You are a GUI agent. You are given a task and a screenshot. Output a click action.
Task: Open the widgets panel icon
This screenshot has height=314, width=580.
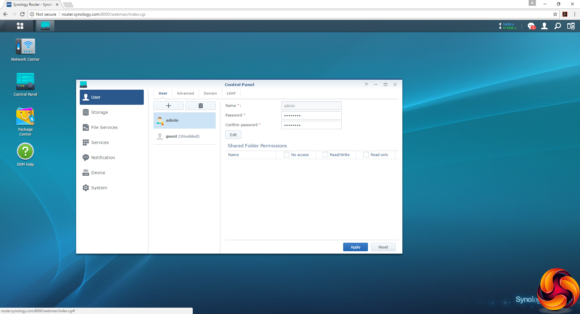point(571,26)
